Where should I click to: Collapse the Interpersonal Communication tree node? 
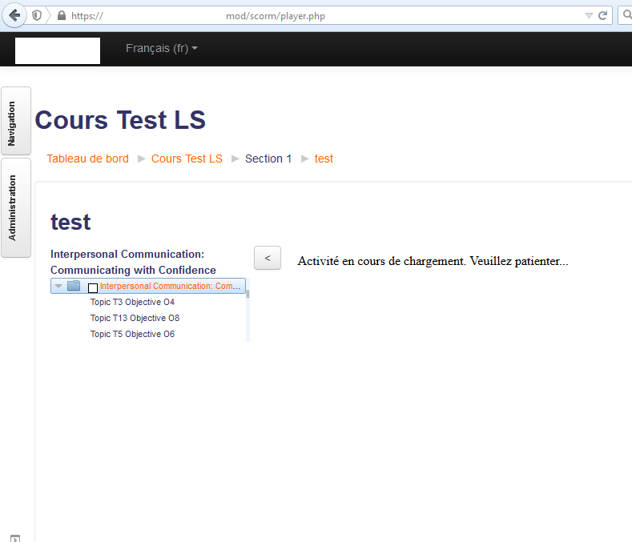pos(58,286)
